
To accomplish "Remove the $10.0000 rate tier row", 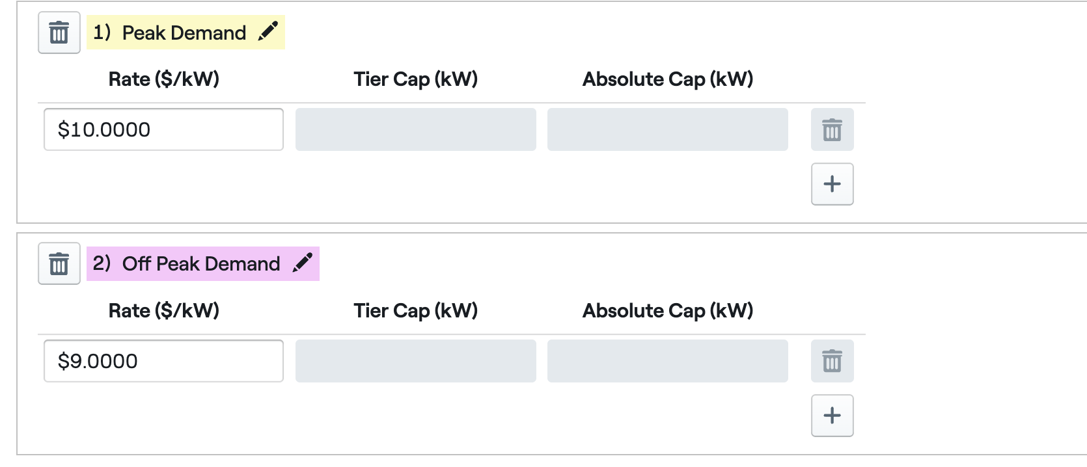I will 832,129.
